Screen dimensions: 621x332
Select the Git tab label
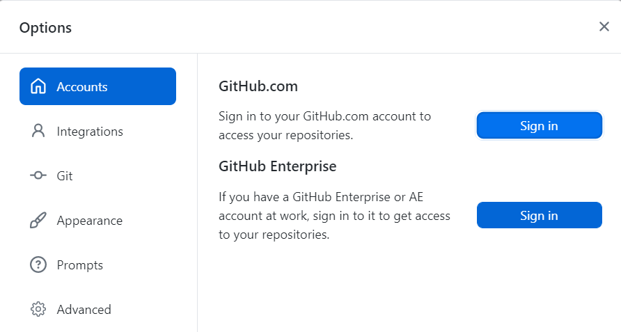65,176
